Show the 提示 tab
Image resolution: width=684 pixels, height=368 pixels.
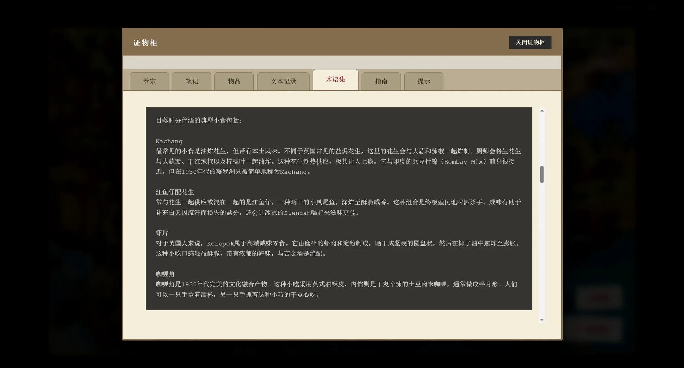(423, 81)
